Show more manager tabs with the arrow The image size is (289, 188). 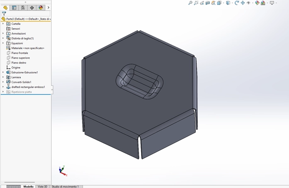coord(49,7)
